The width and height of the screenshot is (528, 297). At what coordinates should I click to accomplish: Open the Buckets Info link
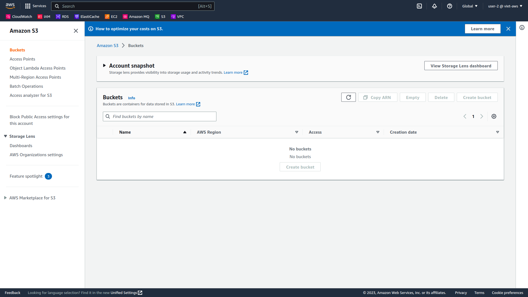131,98
